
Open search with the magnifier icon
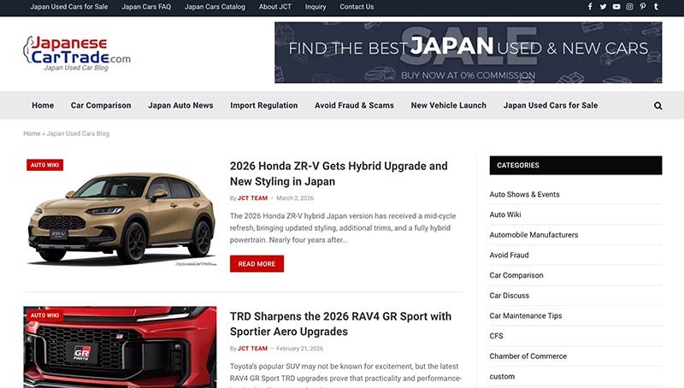click(x=657, y=106)
